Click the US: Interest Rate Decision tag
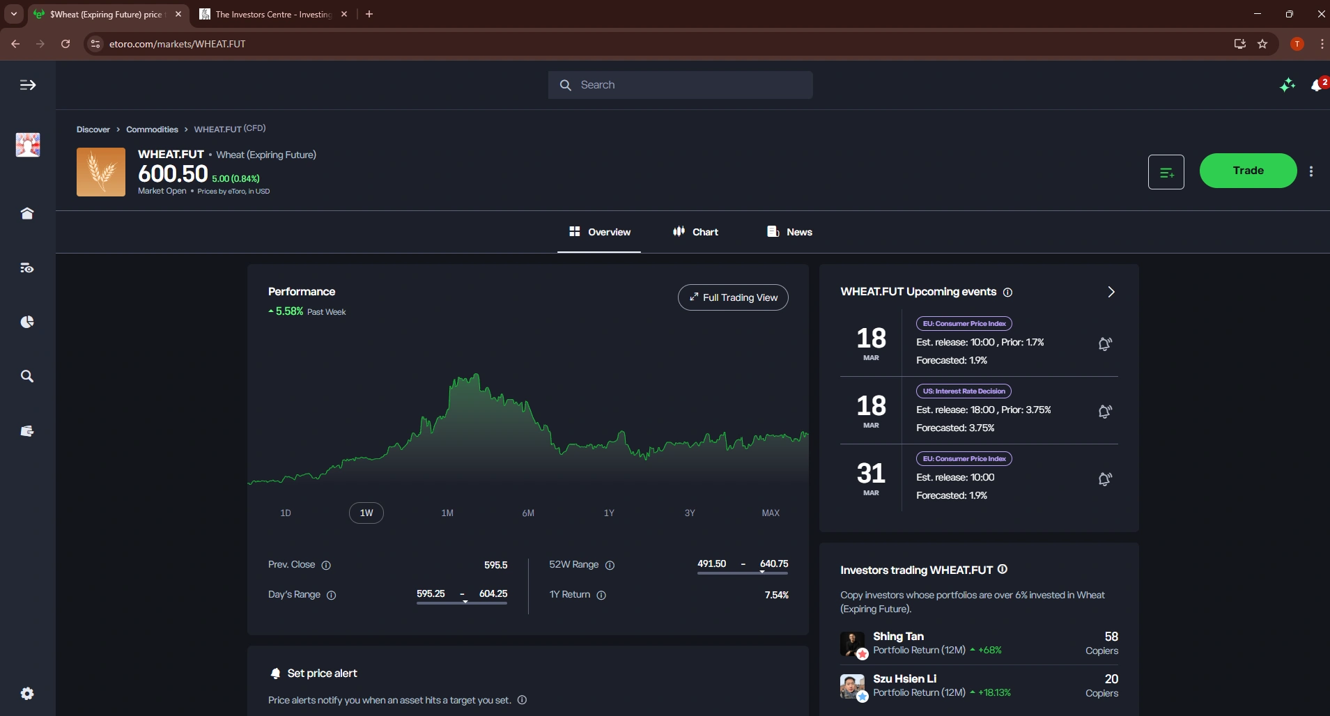 (964, 391)
